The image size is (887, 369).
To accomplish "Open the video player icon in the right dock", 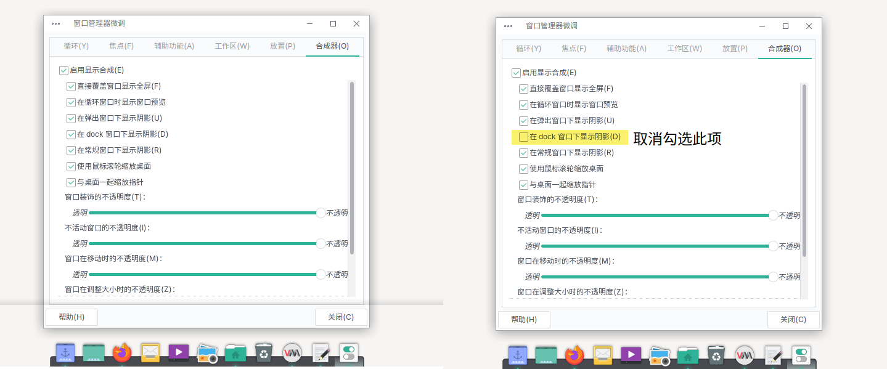I will 631,355.
